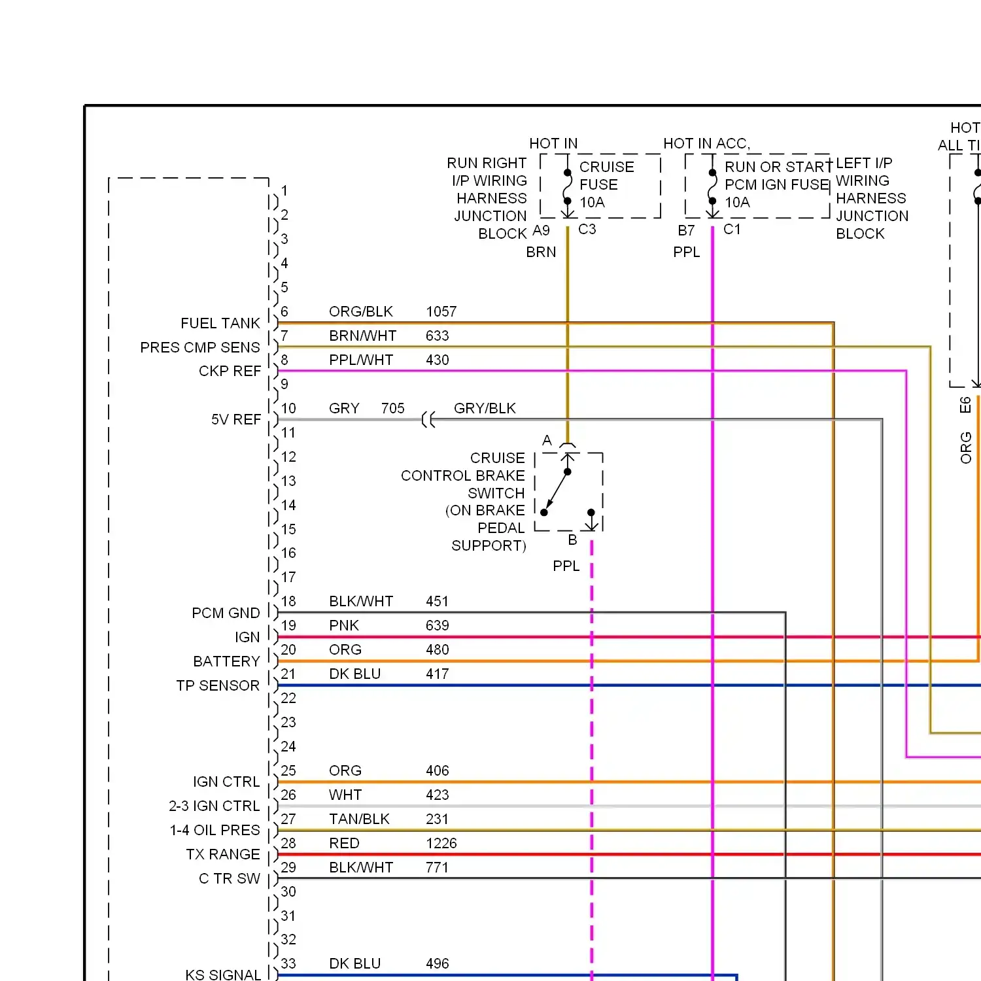Click the DK BLU 417 wire label
Viewport: 981px width, 981px height.
388,674
